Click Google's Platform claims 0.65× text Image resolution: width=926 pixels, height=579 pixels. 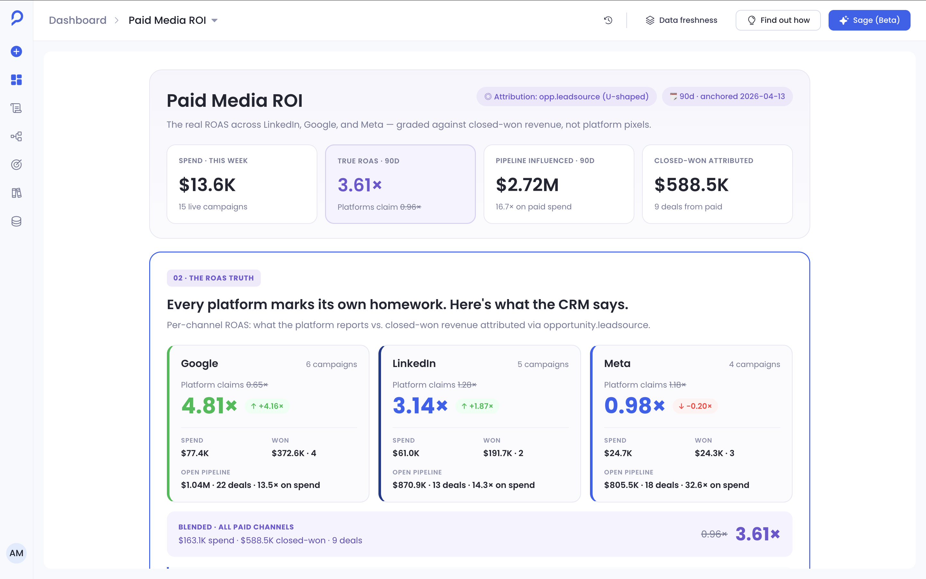(x=225, y=385)
